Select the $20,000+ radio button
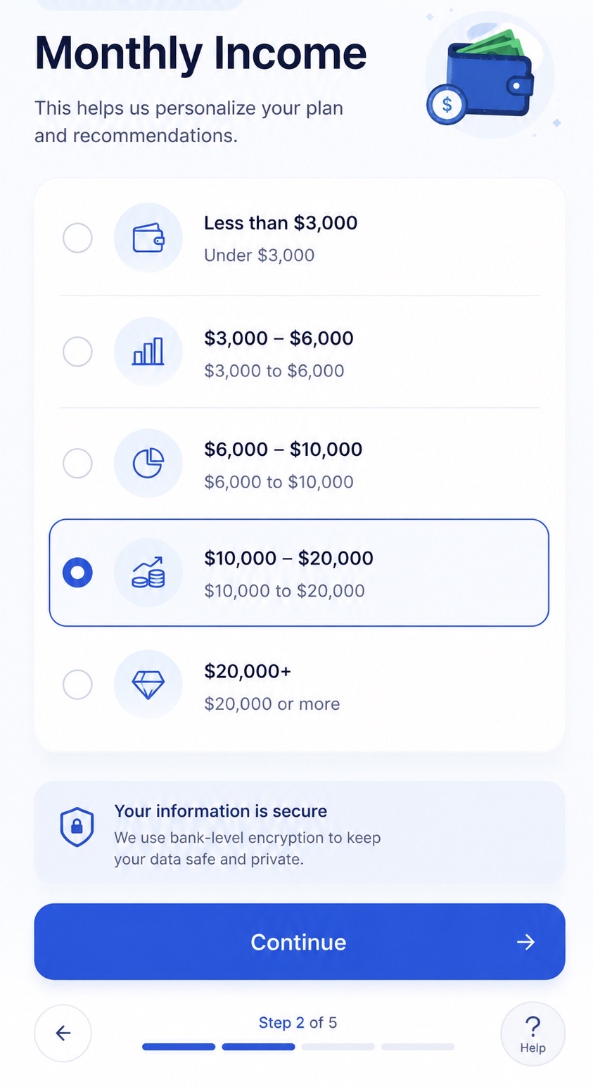The height and width of the screenshot is (1089, 593). [x=77, y=684]
